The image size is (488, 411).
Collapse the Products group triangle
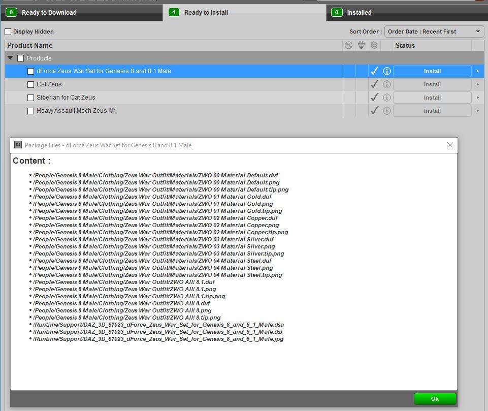[x=10, y=58]
